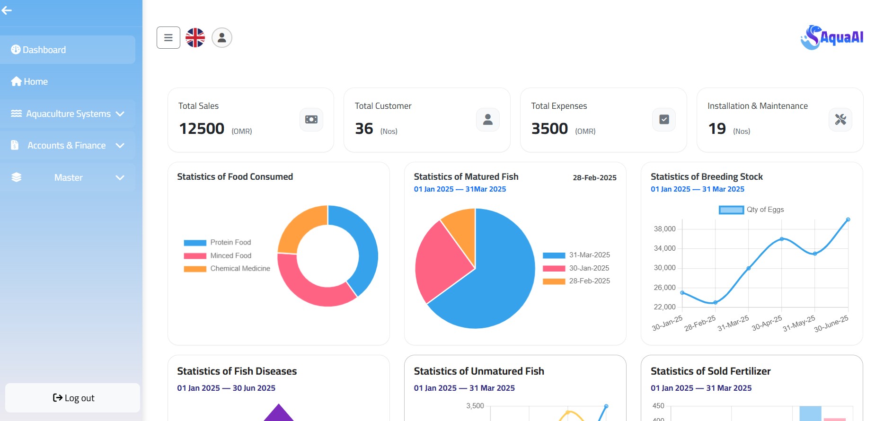
Task: Click Installation & Maintenance tools icon
Action: point(840,120)
